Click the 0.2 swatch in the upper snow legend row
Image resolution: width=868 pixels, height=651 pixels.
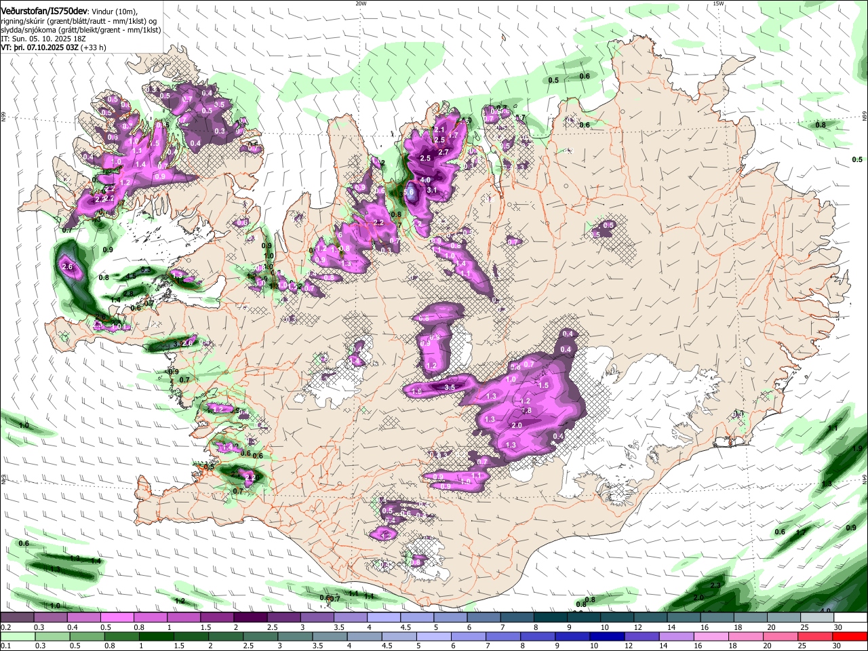(x=17, y=618)
